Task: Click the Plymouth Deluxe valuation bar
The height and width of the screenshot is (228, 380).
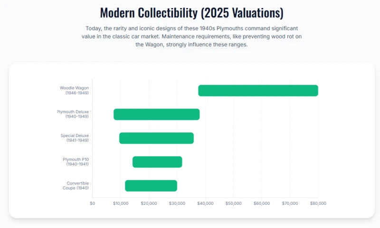Action: click(156, 114)
